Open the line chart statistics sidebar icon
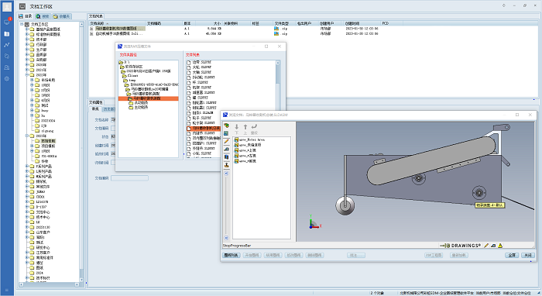 [x=6, y=45]
